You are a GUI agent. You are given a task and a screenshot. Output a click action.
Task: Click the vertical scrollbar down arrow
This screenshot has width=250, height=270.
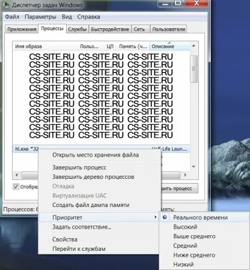194,167
